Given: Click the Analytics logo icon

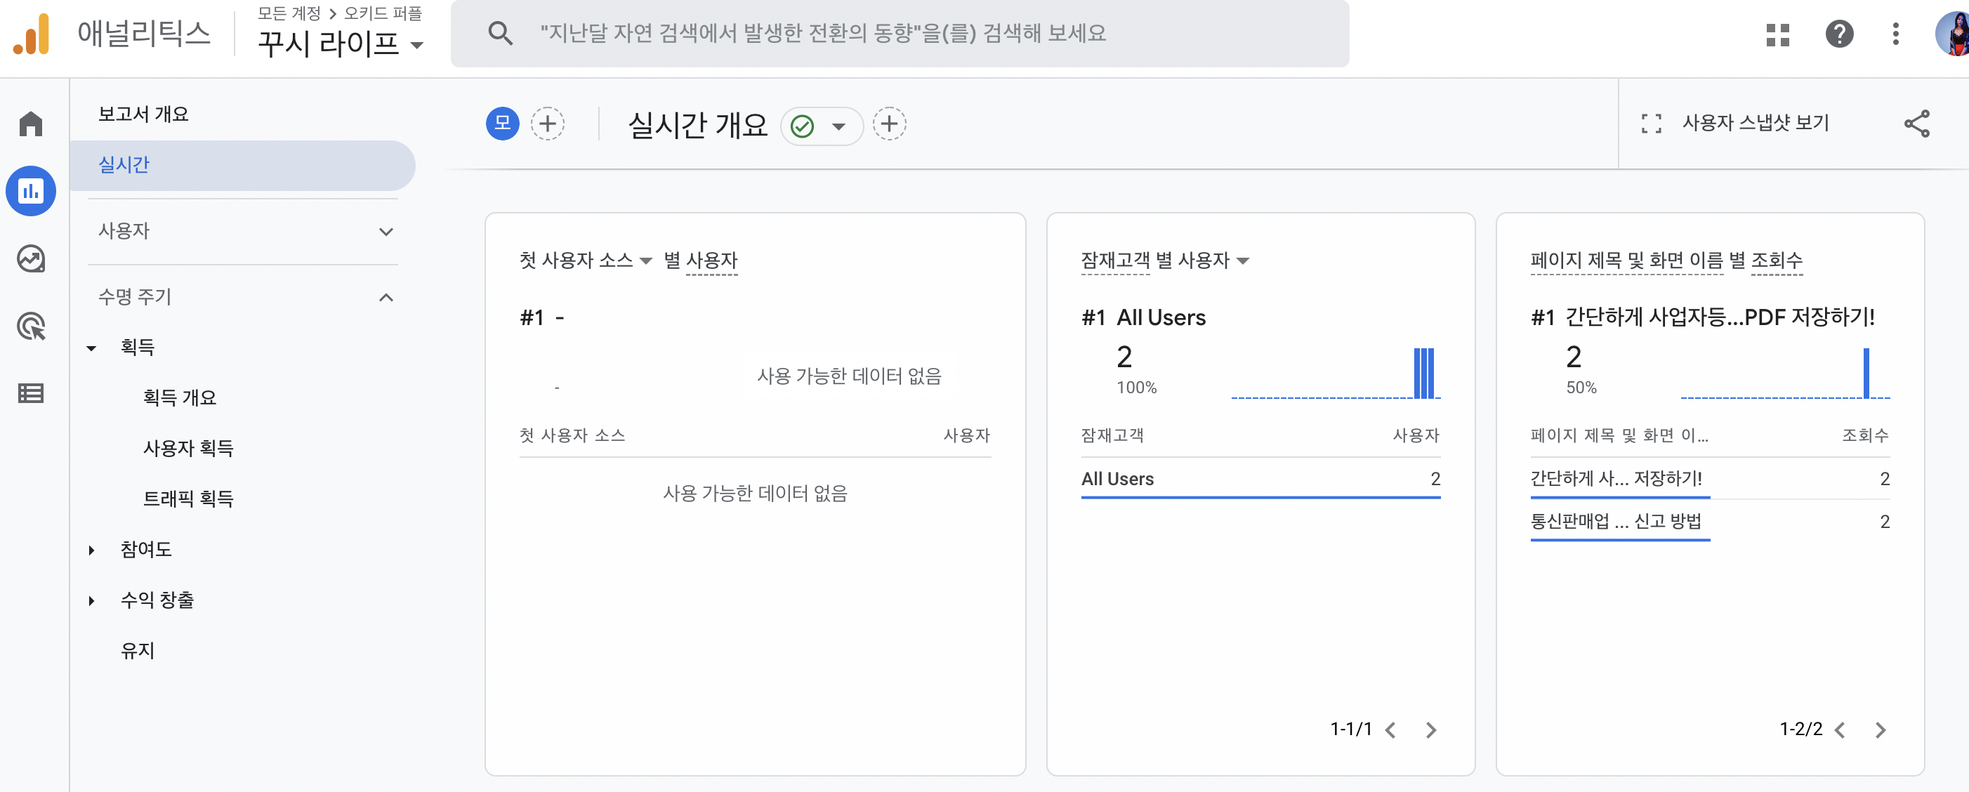Looking at the screenshot, I should [x=32, y=34].
